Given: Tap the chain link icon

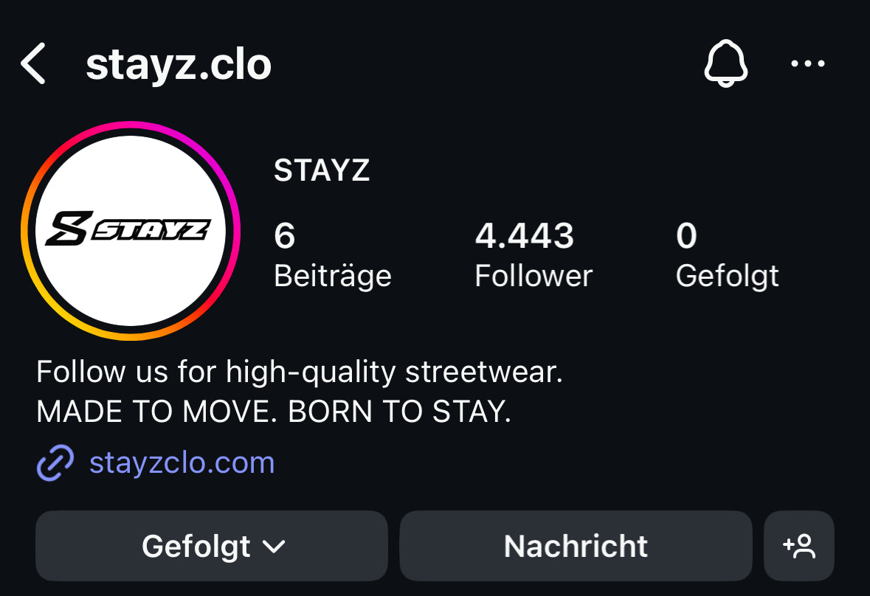Looking at the screenshot, I should click(x=55, y=462).
